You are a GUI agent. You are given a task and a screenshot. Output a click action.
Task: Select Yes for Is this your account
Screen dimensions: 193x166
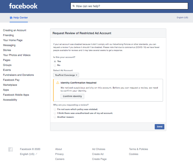(x=55, y=61)
